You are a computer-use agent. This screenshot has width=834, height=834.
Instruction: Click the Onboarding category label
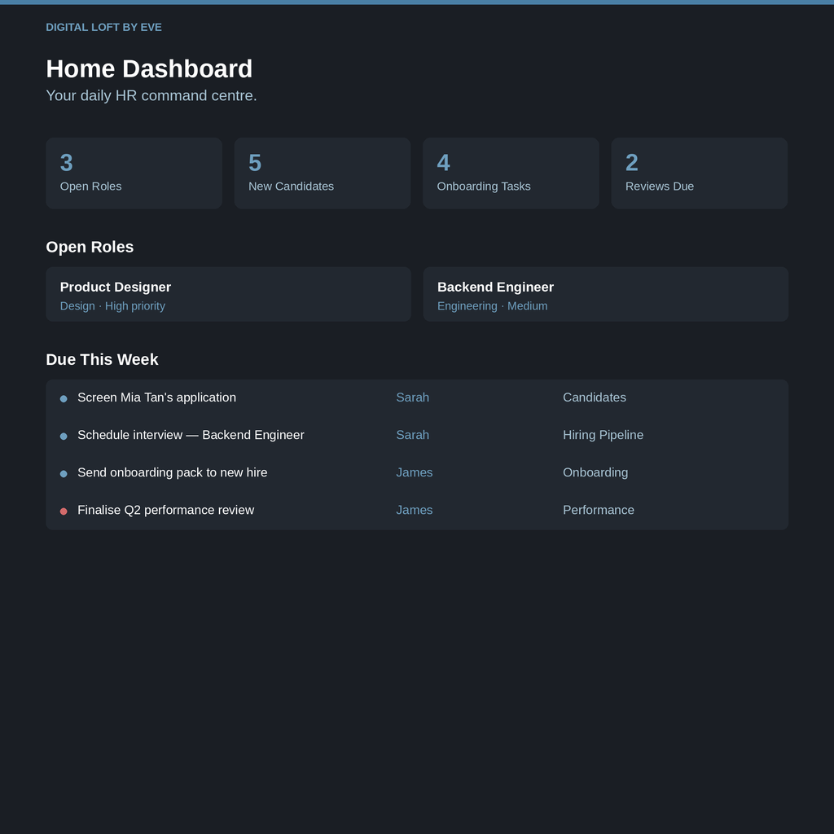(x=595, y=472)
